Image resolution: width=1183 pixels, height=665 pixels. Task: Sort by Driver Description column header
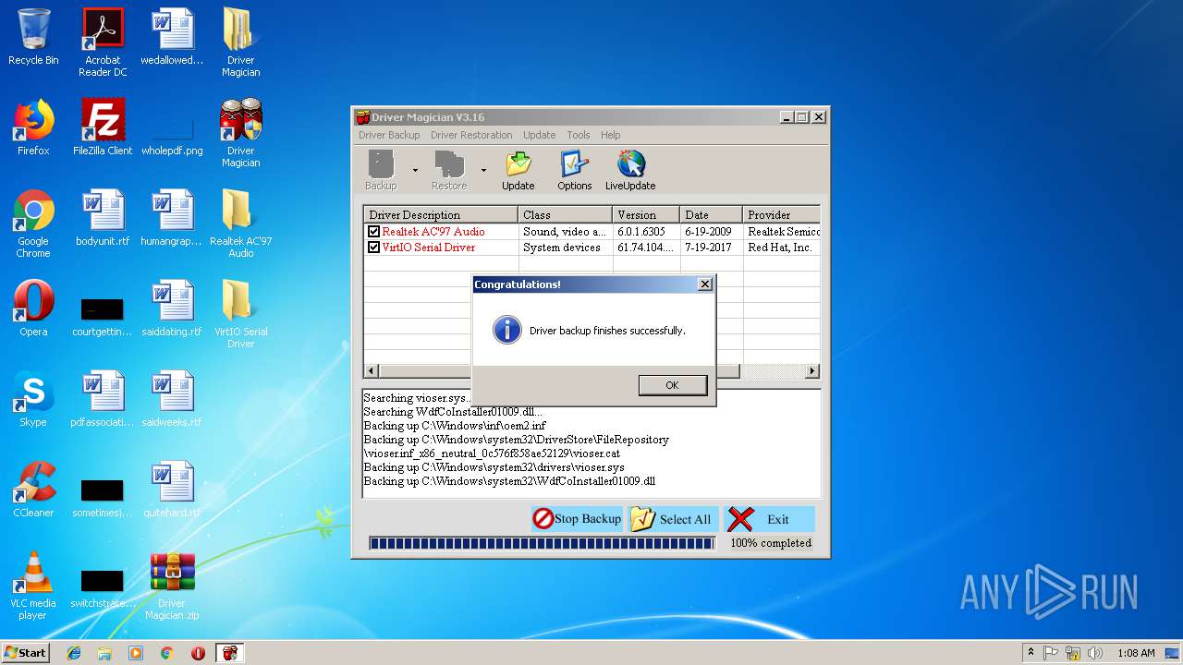click(440, 215)
